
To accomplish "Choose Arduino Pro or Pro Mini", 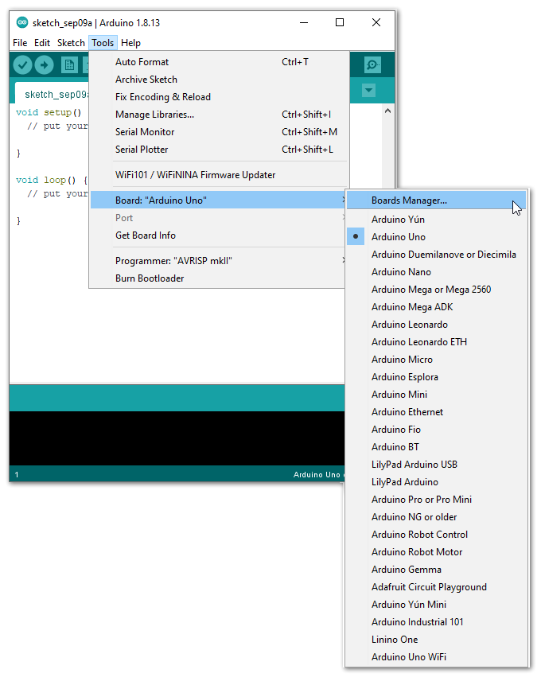I will [x=436, y=500].
